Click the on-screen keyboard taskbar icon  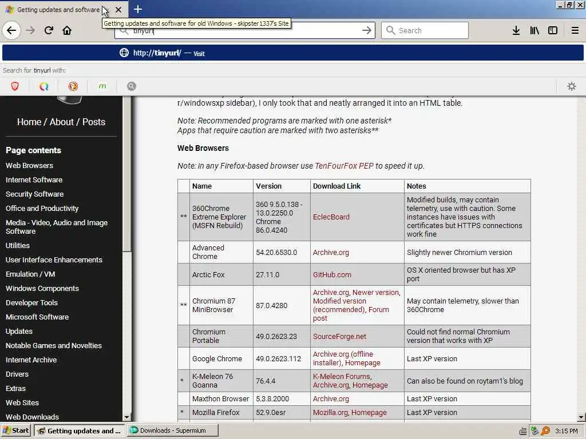[523, 431]
